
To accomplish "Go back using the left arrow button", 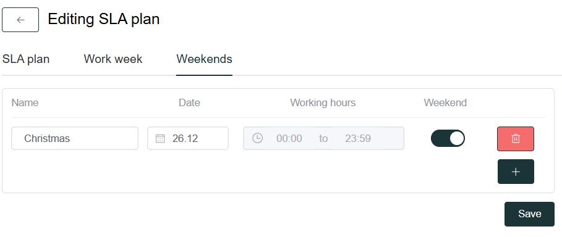I will 20,20.
